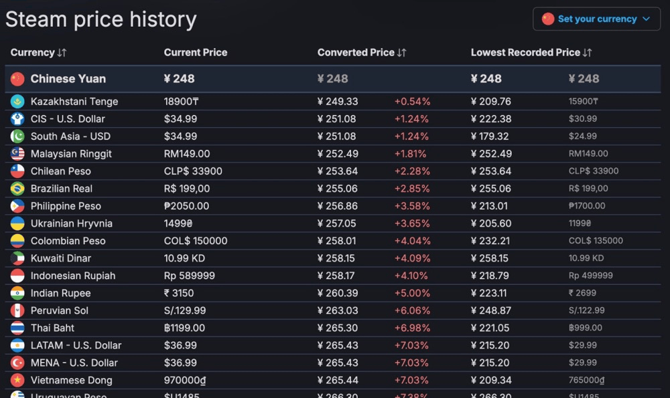This screenshot has height=398, width=670.
Task: Select the Kazakhstani Tenge currency name
Action: pyautogui.click(x=74, y=102)
